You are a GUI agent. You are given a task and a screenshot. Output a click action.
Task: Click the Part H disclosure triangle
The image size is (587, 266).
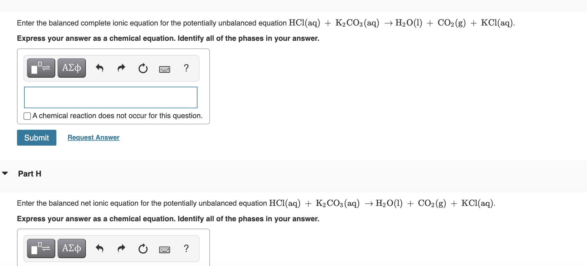tap(6, 173)
